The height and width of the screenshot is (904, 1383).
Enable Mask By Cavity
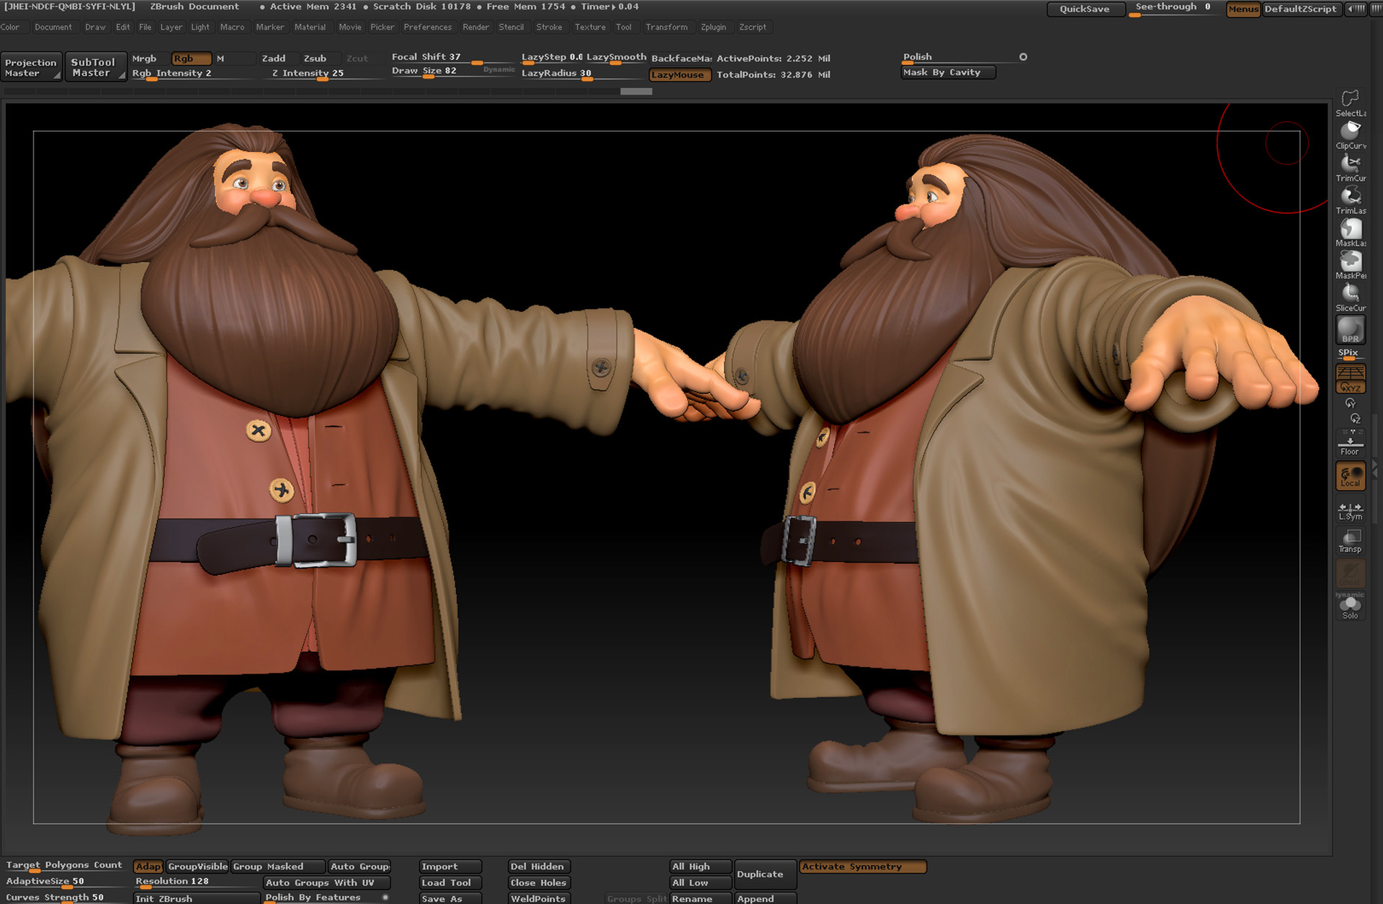947,72
